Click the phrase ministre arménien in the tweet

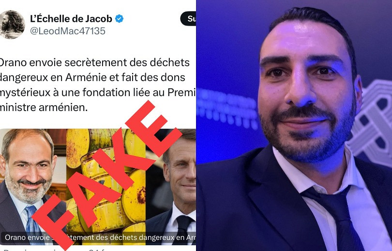(43, 108)
